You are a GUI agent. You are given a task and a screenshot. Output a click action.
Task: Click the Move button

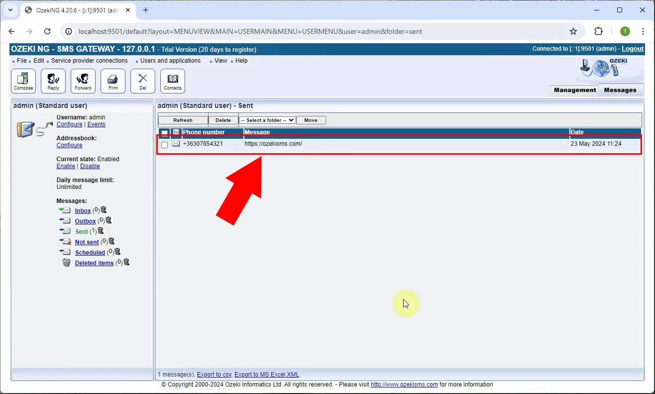311,120
